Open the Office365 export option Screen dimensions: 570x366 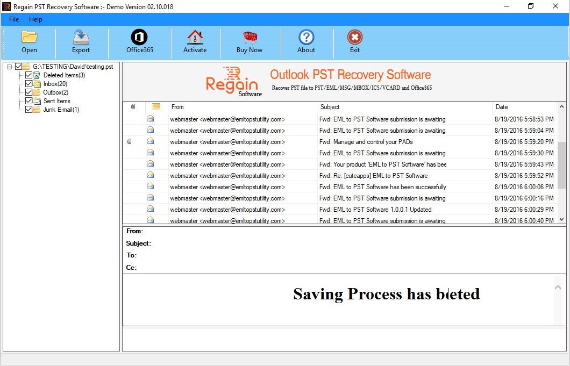(x=139, y=37)
